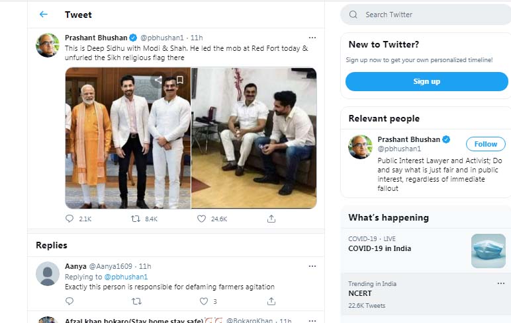Open more options on Aanya's reply
511x323 pixels.
[x=312, y=266]
